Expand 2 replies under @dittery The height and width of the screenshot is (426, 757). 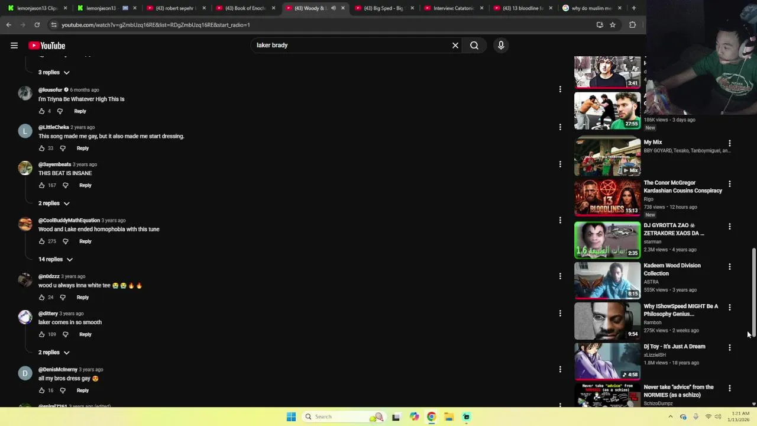tap(54, 353)
